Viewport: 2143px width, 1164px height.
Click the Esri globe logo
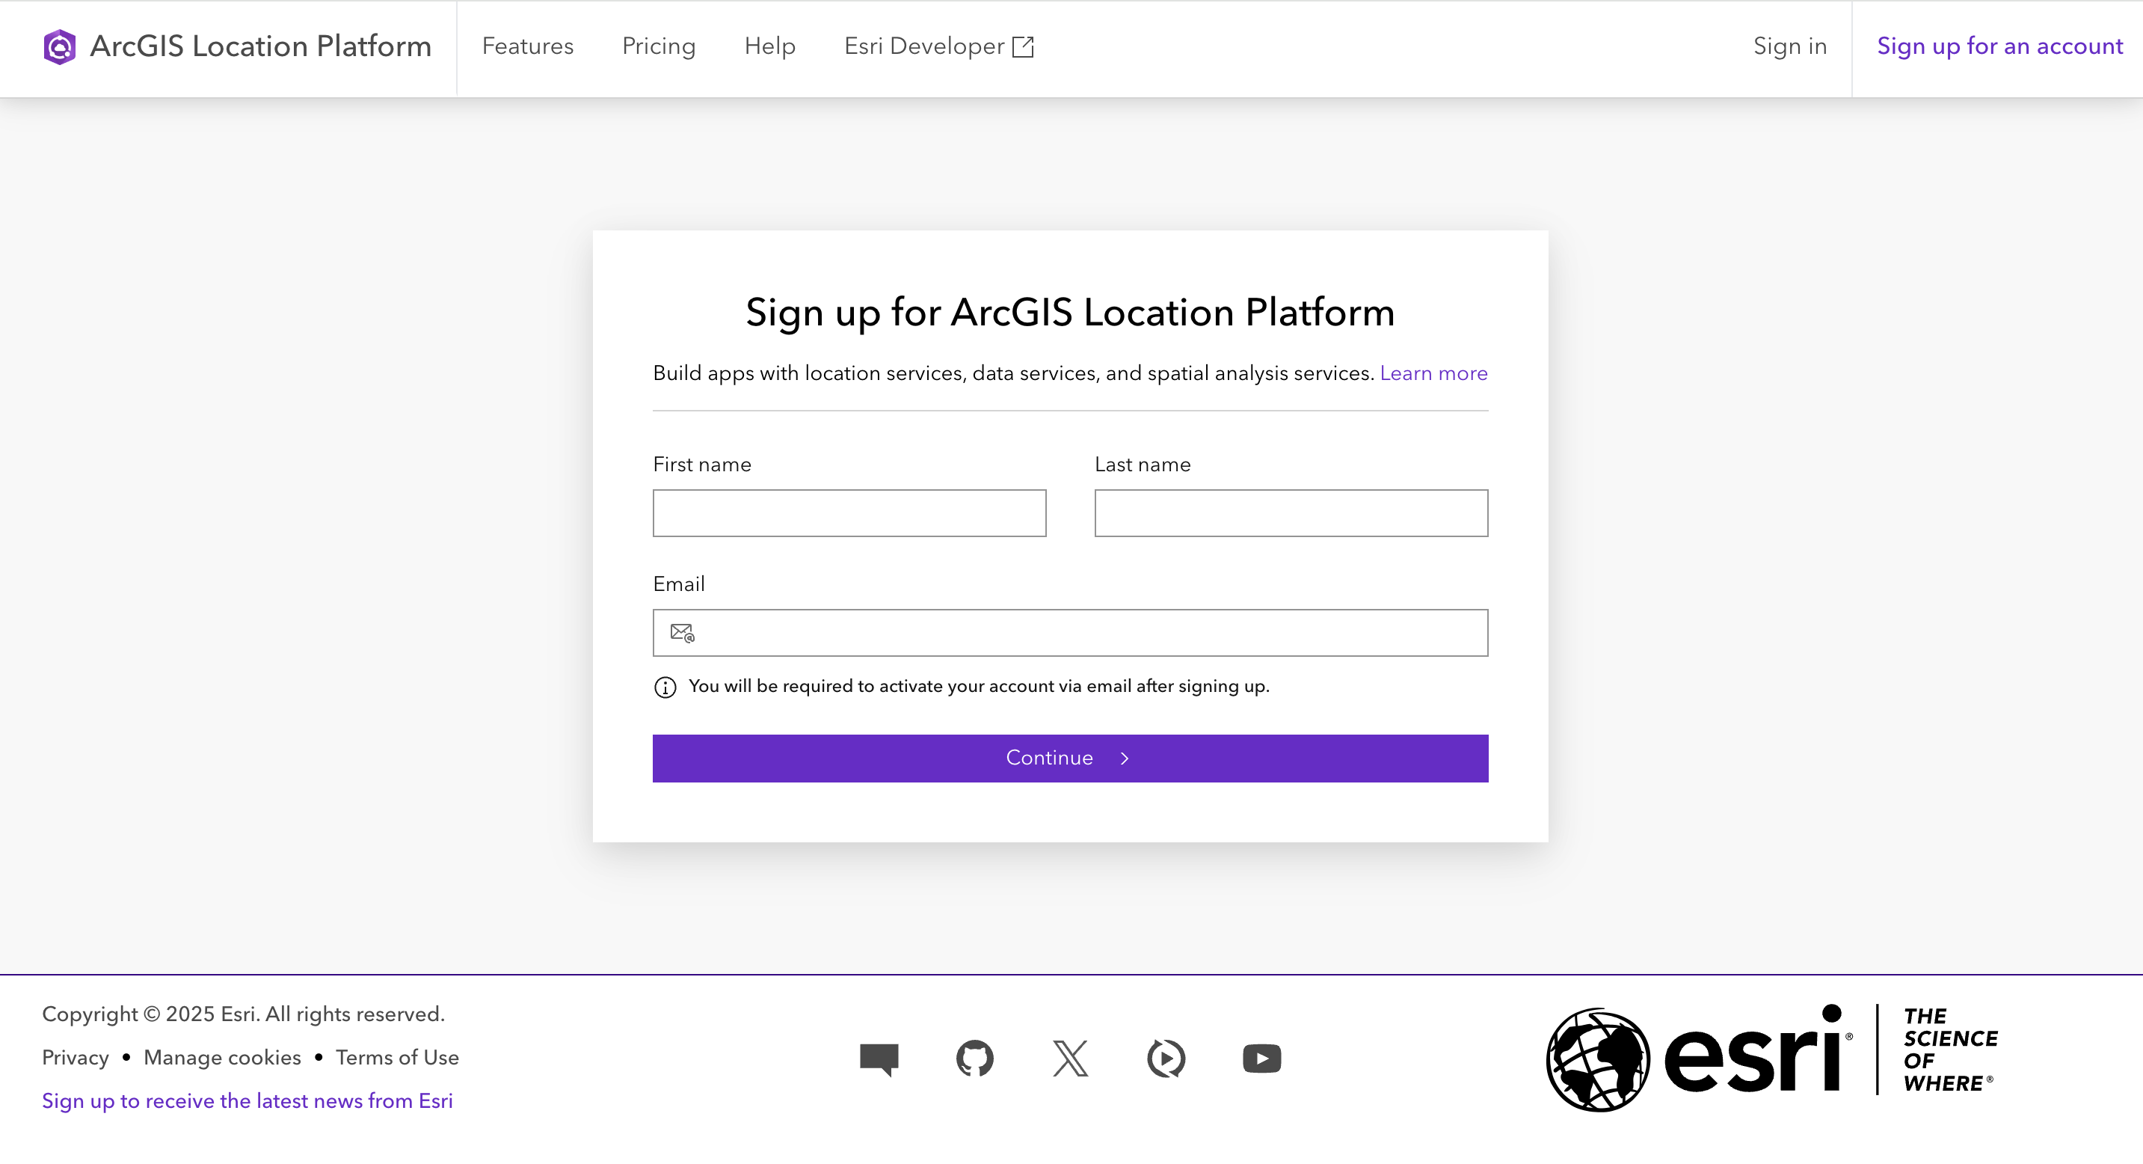pos(1597,1059)
